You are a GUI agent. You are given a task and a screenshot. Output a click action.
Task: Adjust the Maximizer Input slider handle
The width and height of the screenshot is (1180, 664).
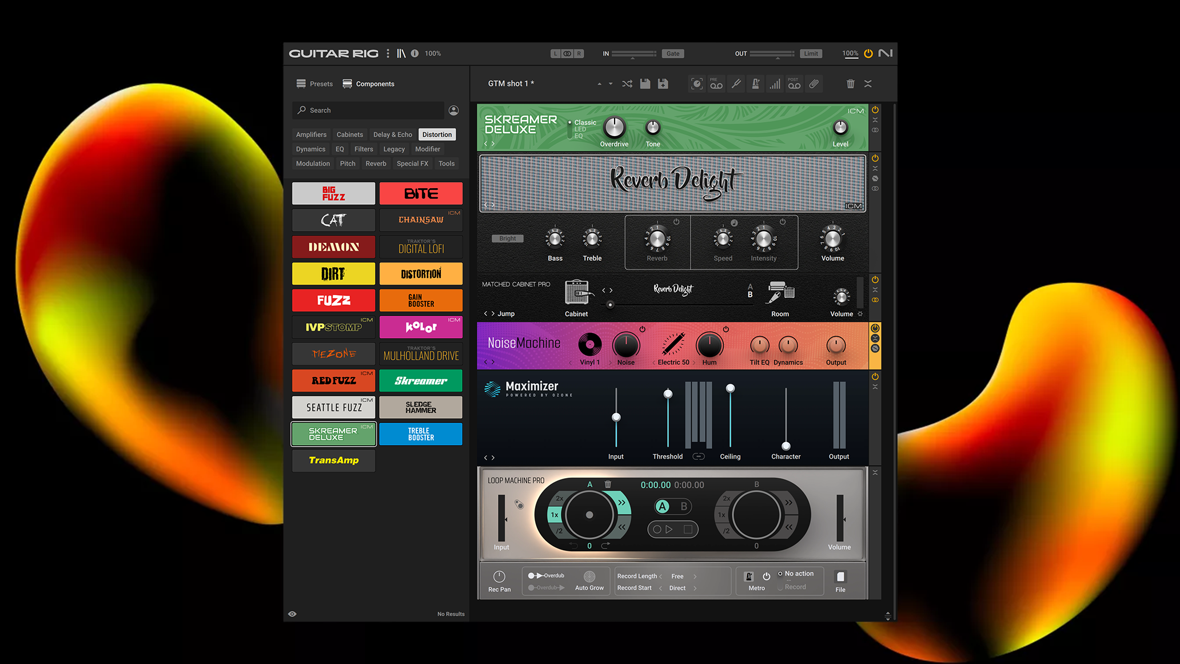(x=616, y=417)
